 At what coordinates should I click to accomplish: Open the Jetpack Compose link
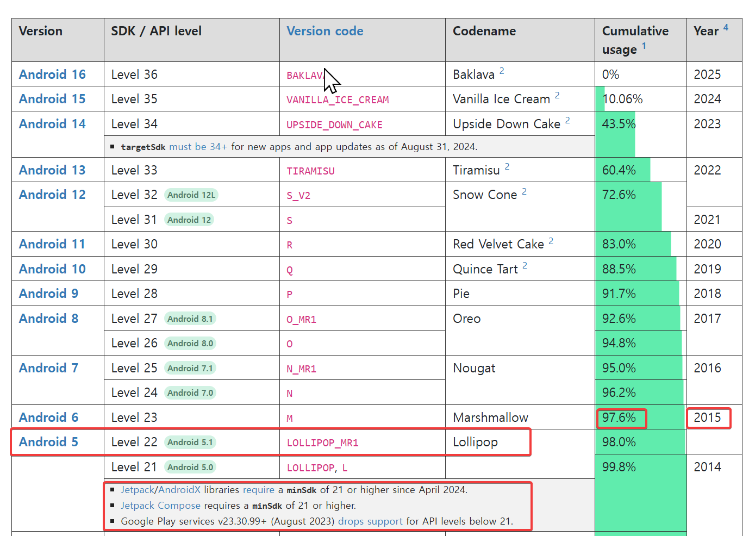point(161,506)
